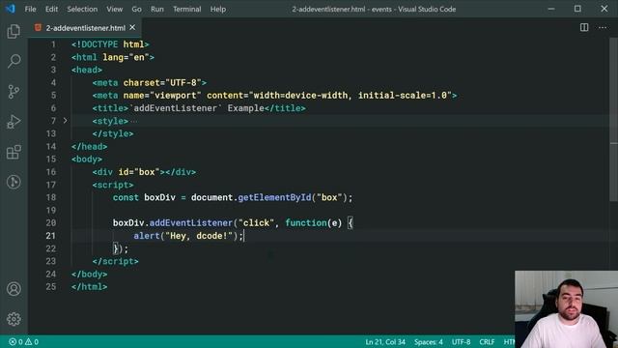The height and width of the screenshot is (348, 618).
Task: Close the 2-addeventlistener.html tab
Action: [132, 27]
